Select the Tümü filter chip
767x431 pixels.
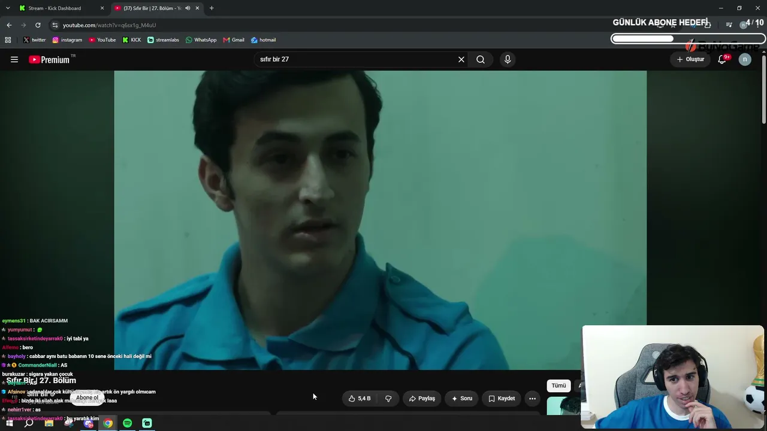(558, 386)
